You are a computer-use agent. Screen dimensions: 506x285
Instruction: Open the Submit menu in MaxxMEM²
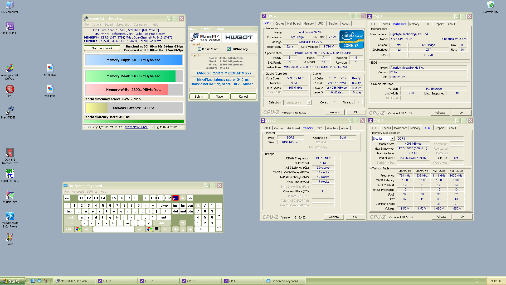pyautogui.click(x=109, y=25)
